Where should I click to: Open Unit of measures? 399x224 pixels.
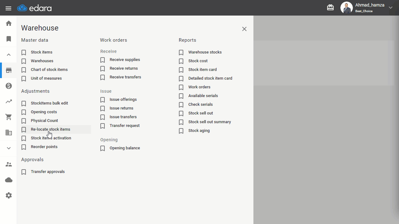(x=46, y=78)
